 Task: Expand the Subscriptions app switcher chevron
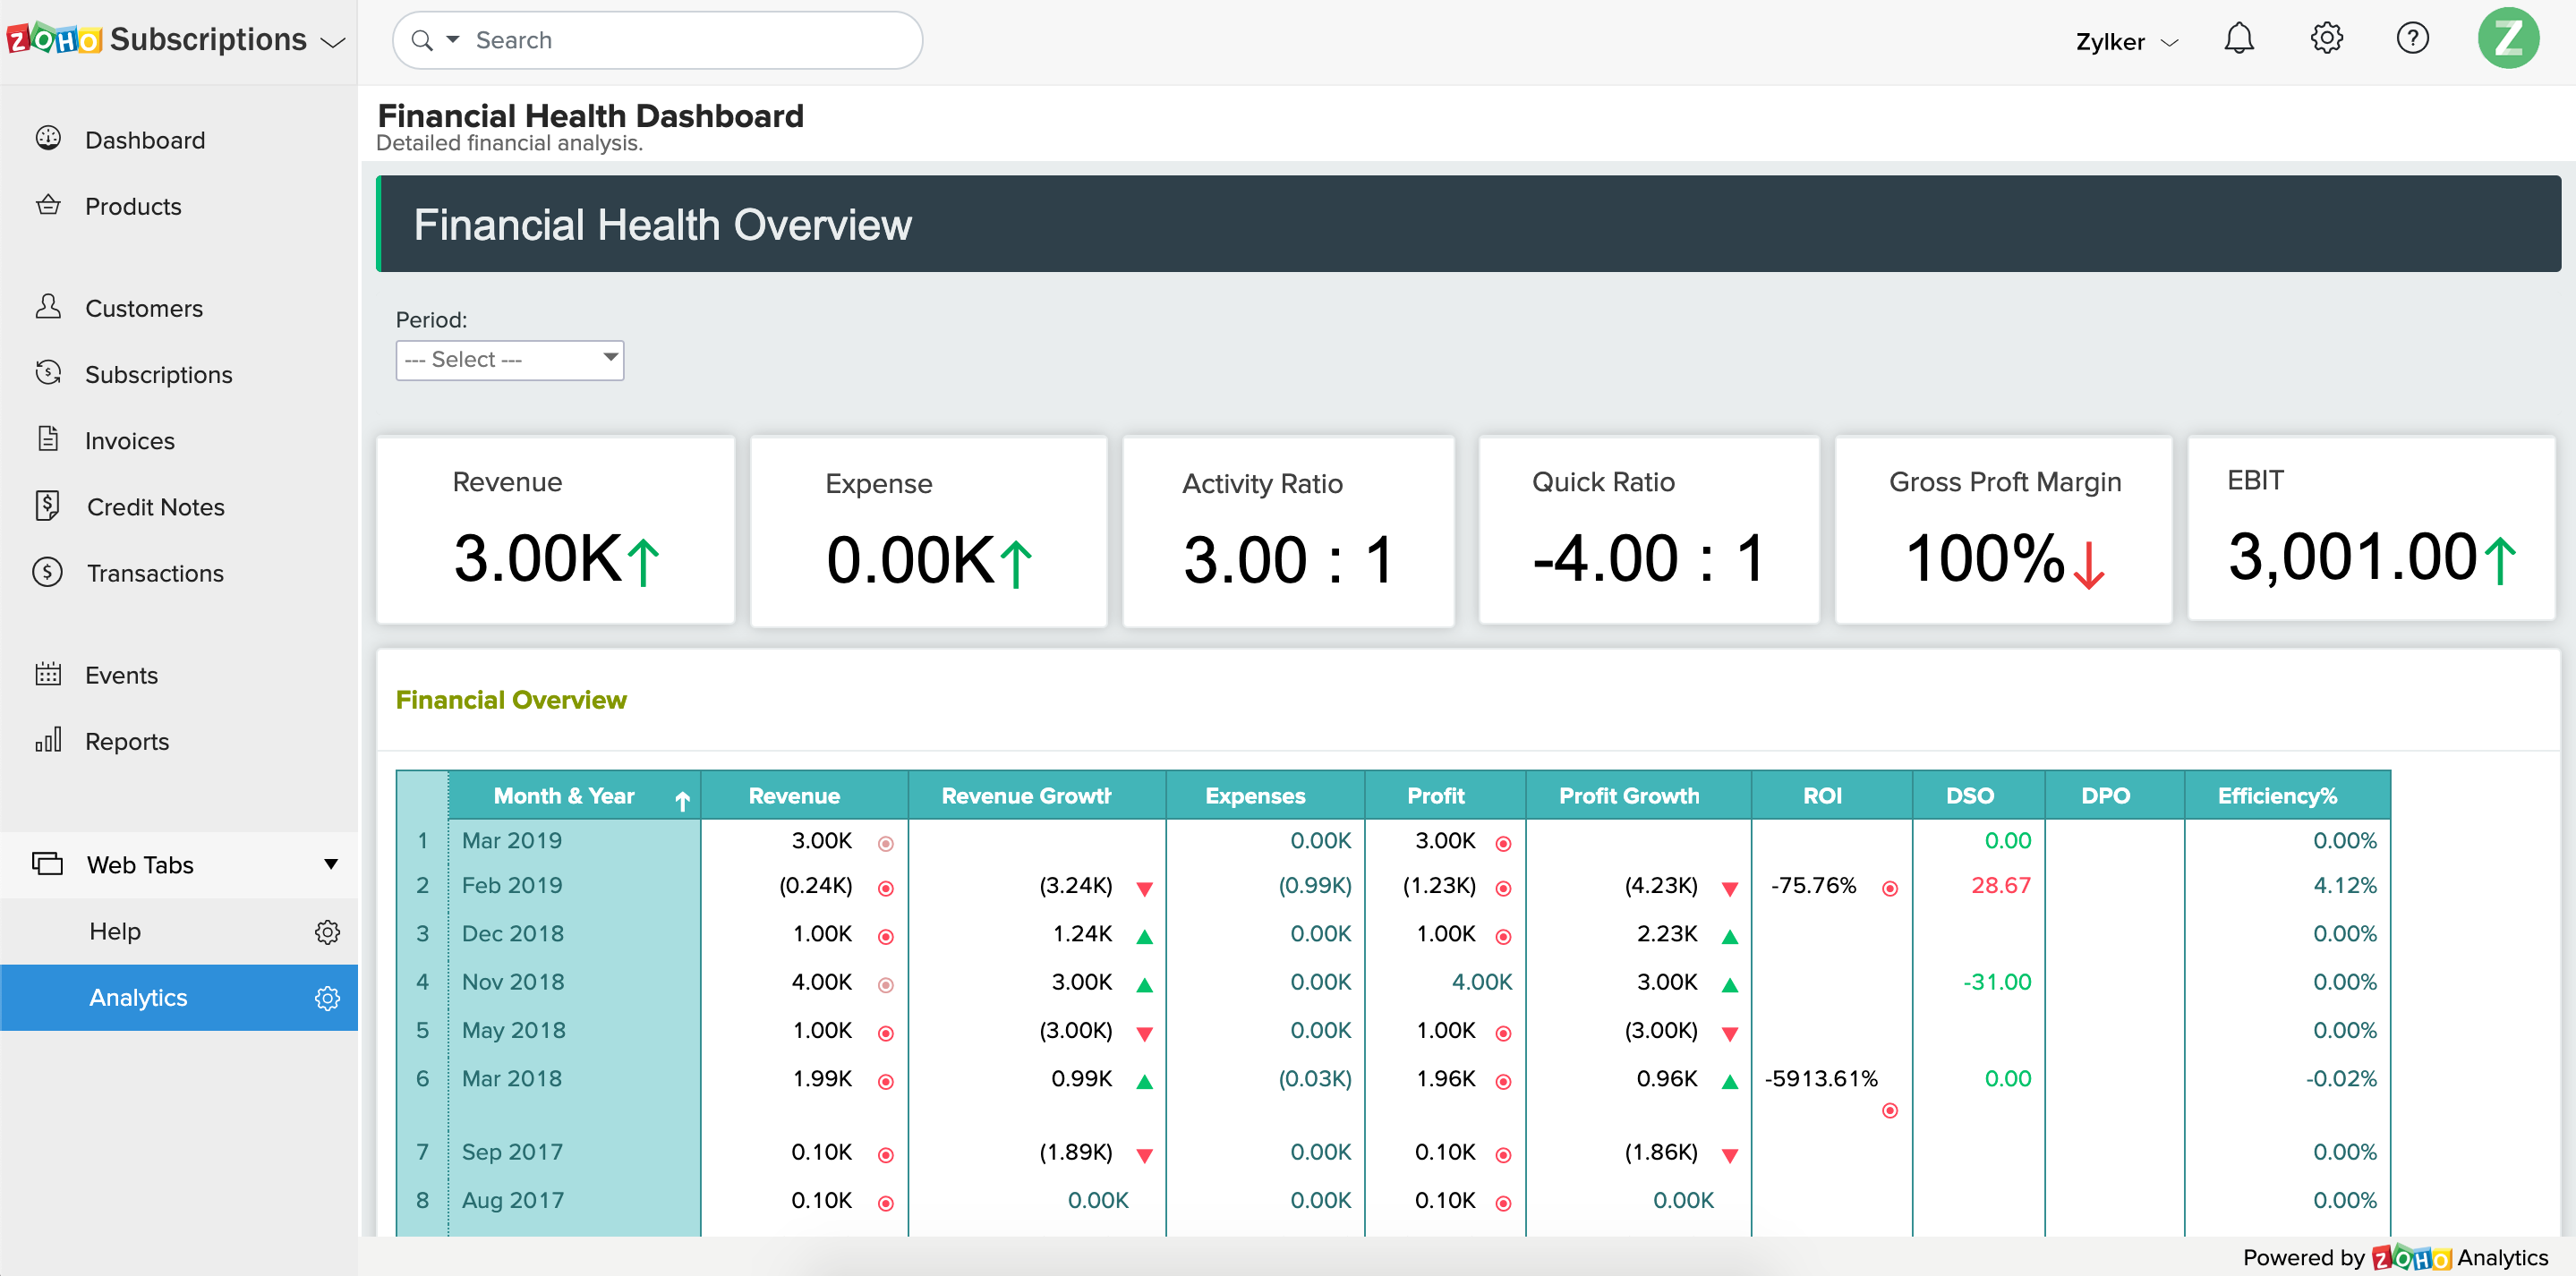click(x=332, y=42)
